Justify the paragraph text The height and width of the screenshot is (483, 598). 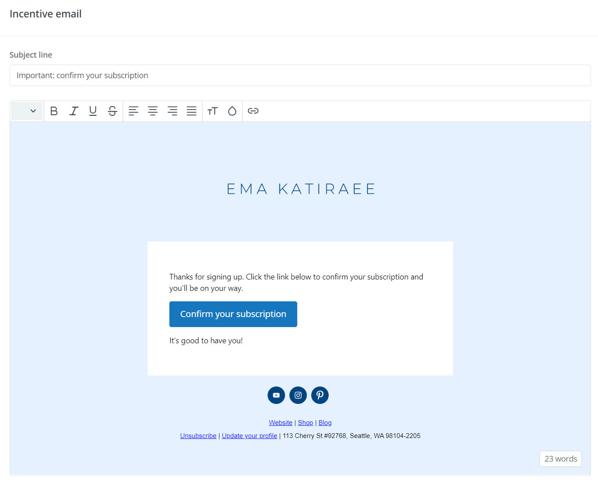pos(192,111)
